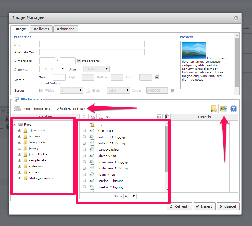Click the details view icon beside binoculars
The height and width of the screenshot is (226, 252).
[159, 117]
